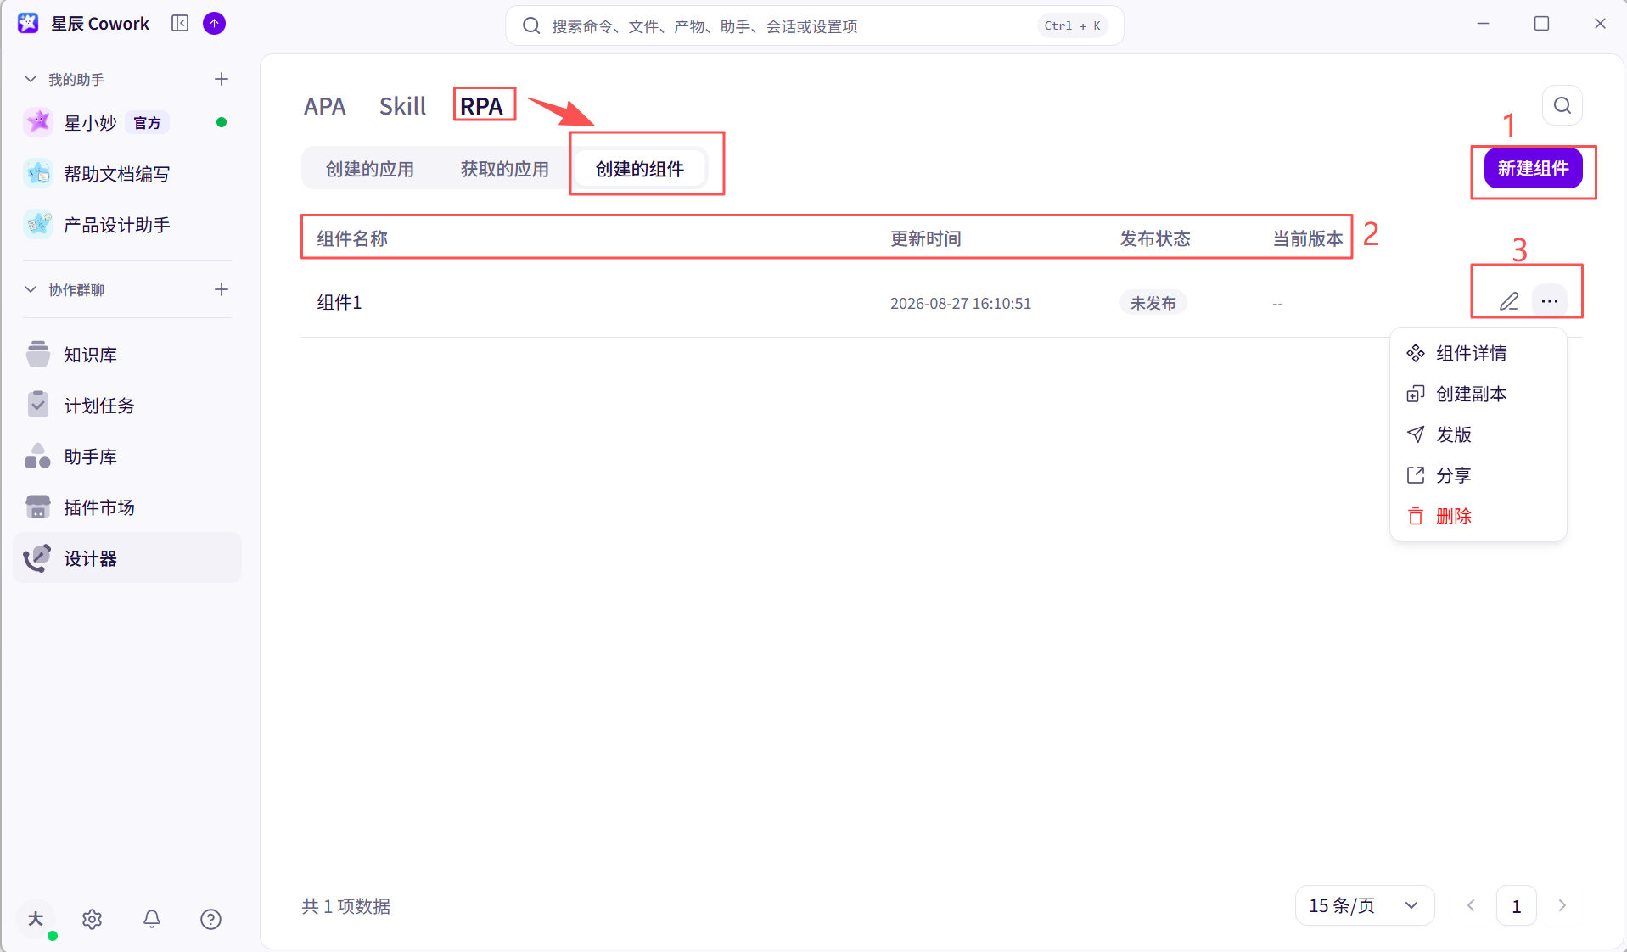Screen dimensions: 1627x952
Task: Click the 星辰 Cowork app logo
Action: pos(28,23)
